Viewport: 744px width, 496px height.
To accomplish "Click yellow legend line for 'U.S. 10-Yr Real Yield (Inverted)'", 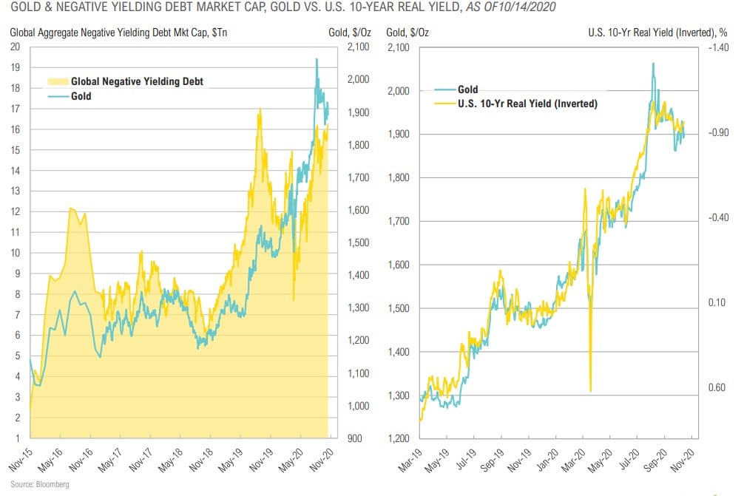I will click(444, 103).
